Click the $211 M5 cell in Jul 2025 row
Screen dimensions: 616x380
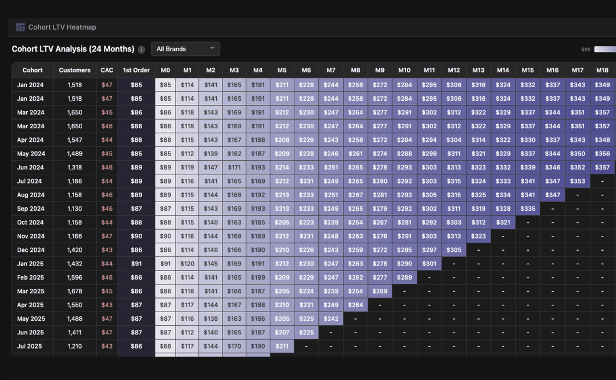pyautogui.click(x=282, y=346)
